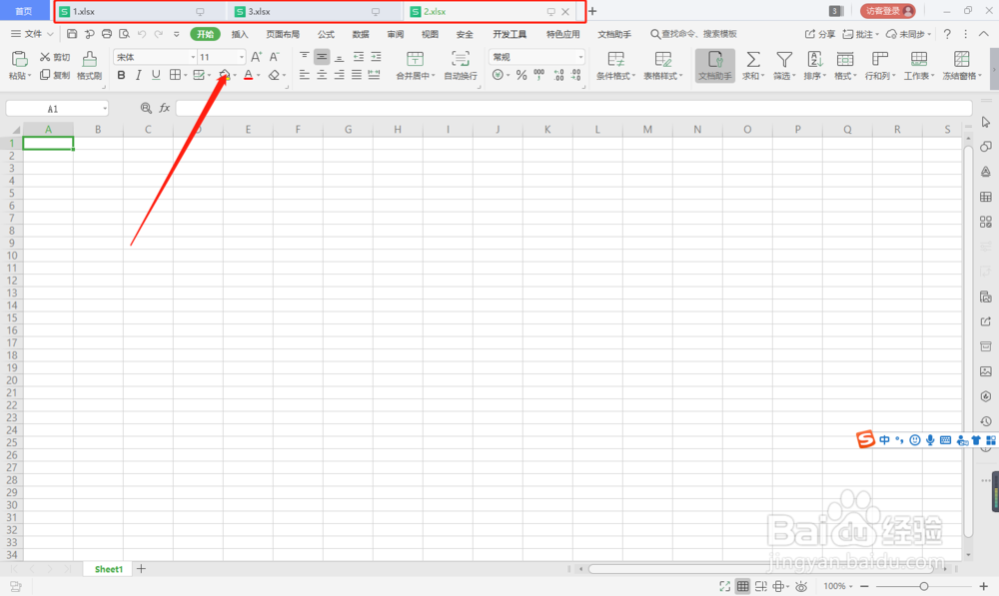Click the Undo arrow
This screenshot has height=596, width=999.
click(x=142, y=34)
